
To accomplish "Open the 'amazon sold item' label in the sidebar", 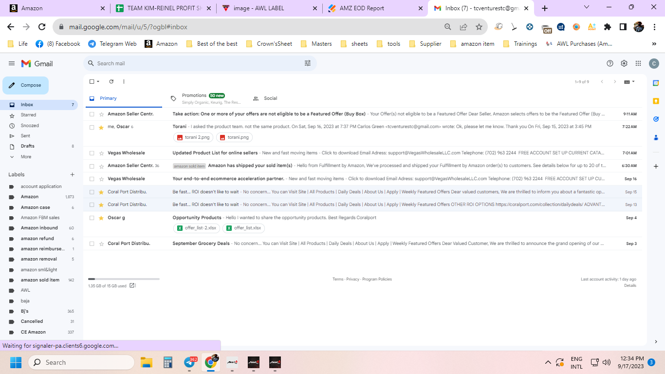I will click(40, 280).
